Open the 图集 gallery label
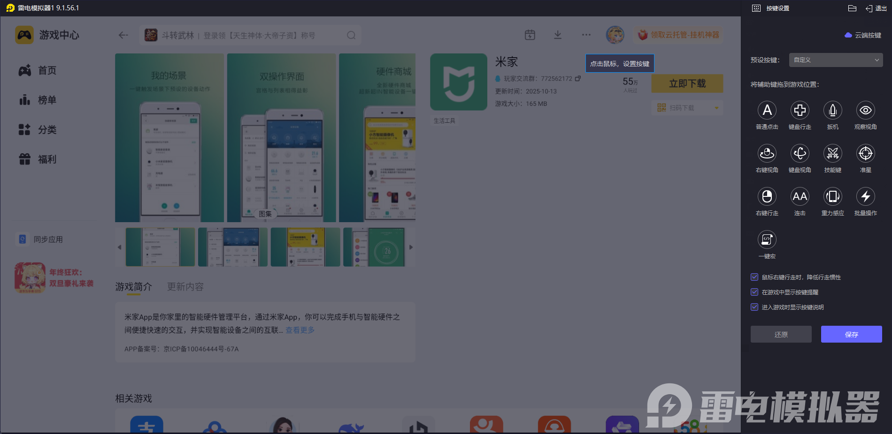 pos(265,214)
